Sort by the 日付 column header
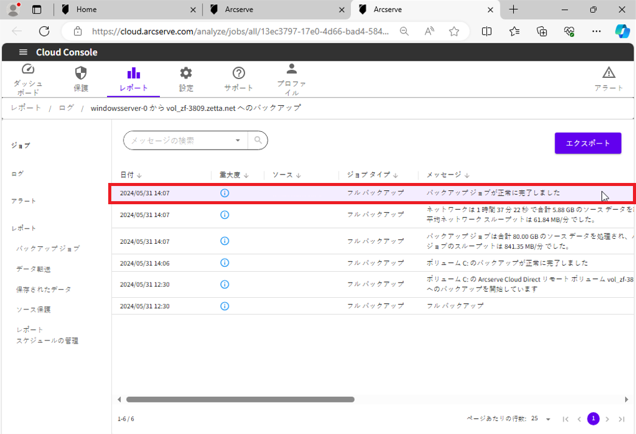The image size is (636, 434). pyautogui.click(x=131, y=175)
